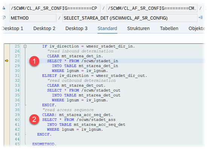Open the Desktop 2 tab
Screen dimensions: 207x149
44,29
